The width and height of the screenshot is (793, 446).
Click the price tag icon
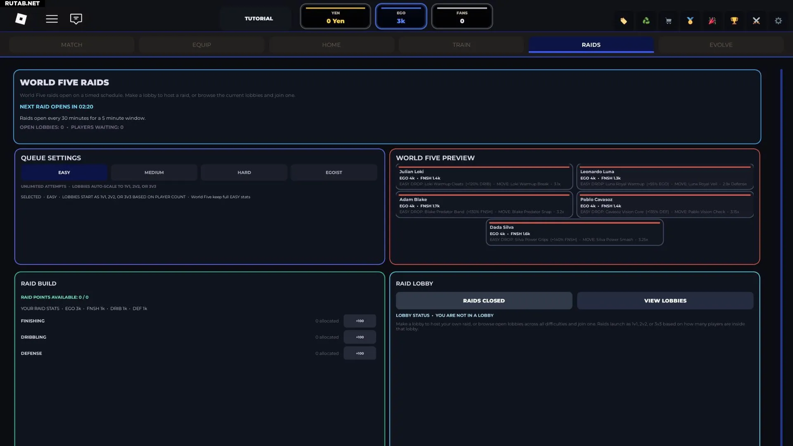tap(624, 21)
